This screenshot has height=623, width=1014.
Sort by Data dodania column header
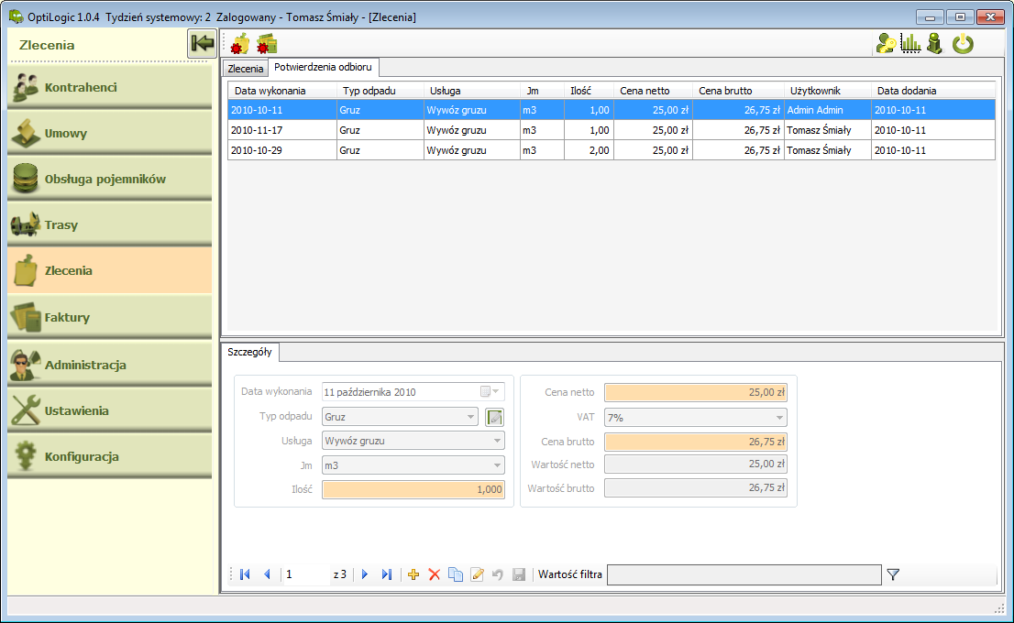pos(933,91)
